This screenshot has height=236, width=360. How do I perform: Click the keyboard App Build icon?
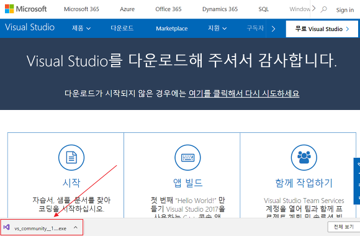coord(187,157)
